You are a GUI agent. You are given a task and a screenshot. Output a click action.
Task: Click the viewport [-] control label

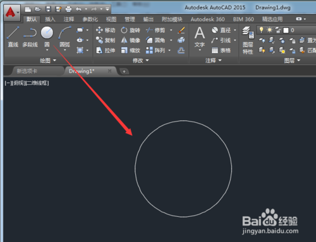click(x=8, y=83)
